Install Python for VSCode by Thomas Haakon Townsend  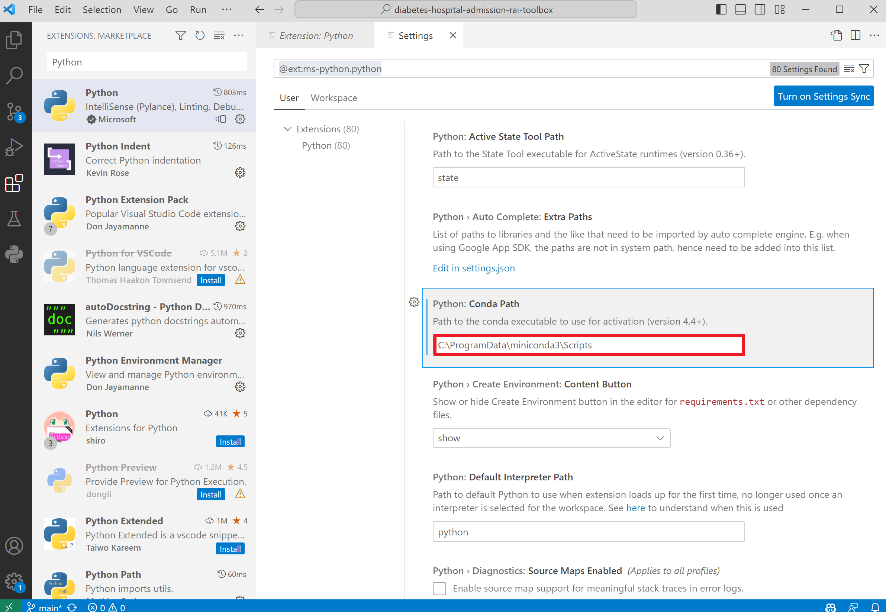tap(211, 280)
